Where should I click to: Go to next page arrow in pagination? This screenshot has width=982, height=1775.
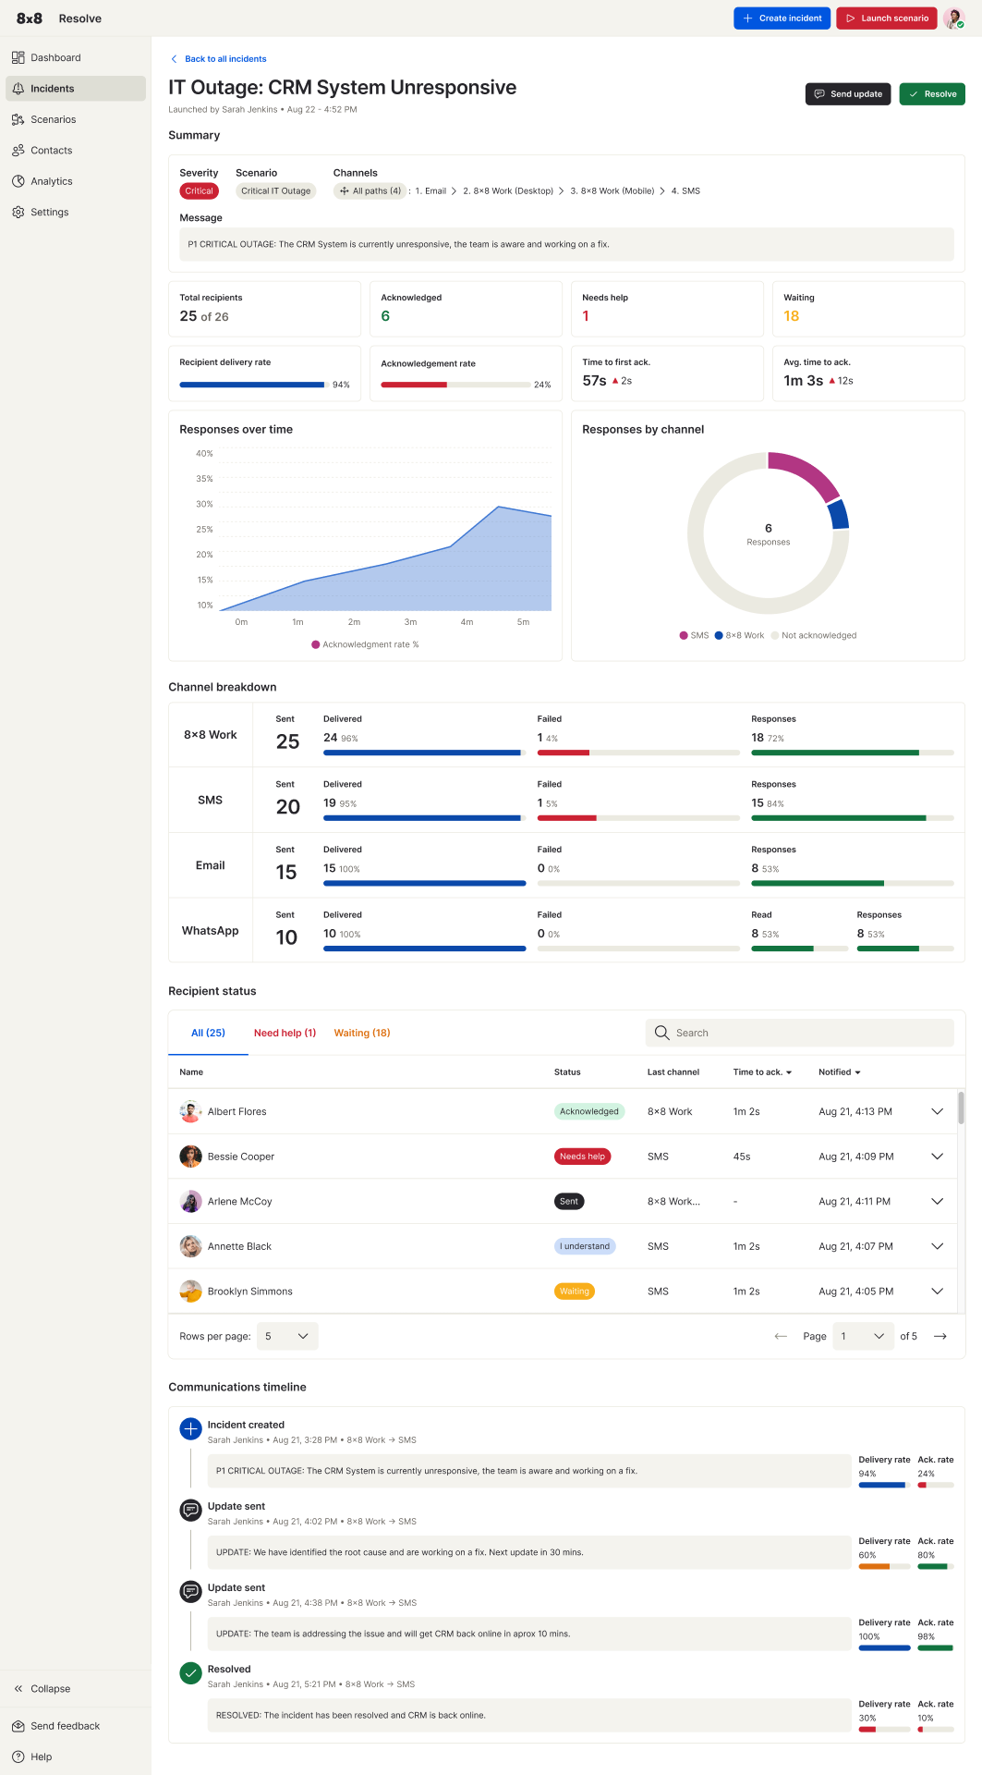pyautogui.click(x=940, y=1336)
